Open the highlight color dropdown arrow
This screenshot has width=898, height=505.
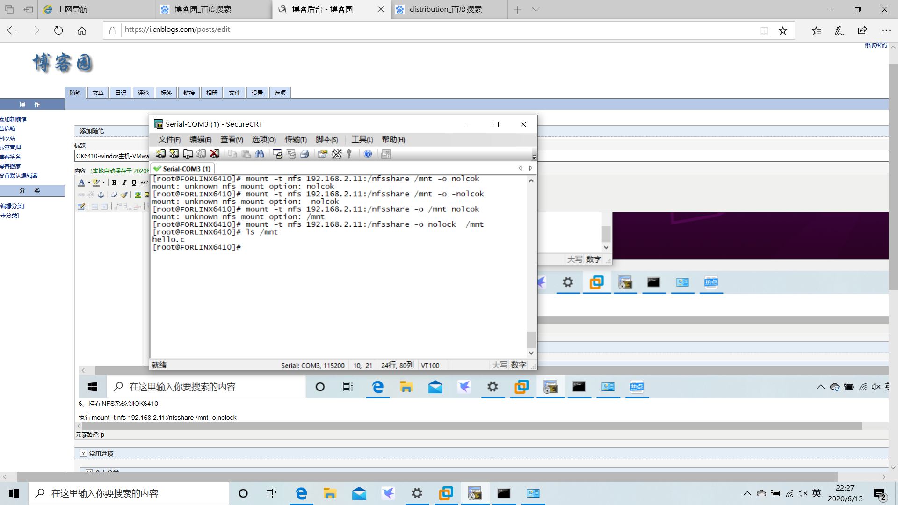point(103,183)
